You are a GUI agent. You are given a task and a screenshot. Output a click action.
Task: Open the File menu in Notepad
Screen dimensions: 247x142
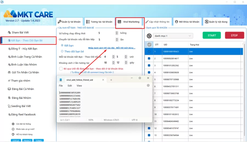(61, 86)
